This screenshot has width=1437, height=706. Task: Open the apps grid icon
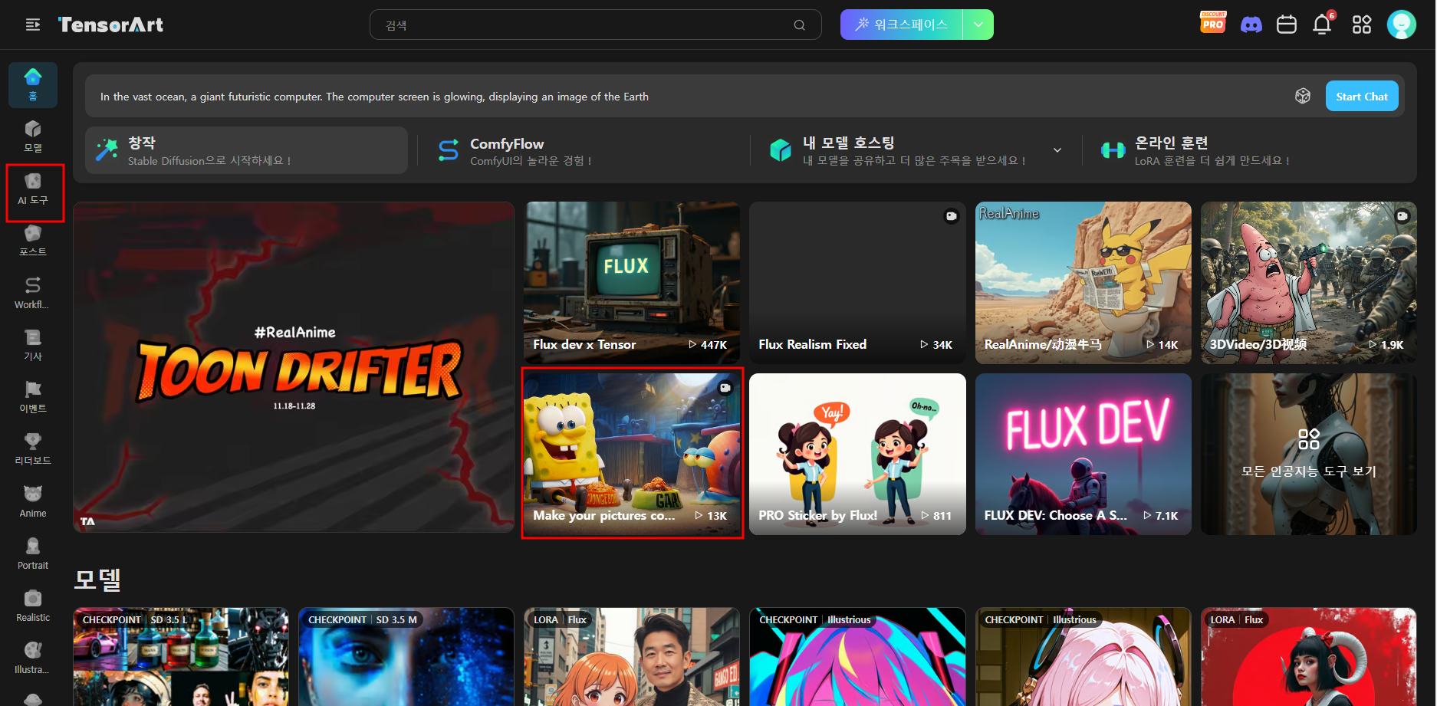1362,25
